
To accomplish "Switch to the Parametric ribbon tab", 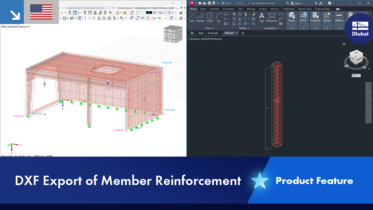I will tap(228, 9).
